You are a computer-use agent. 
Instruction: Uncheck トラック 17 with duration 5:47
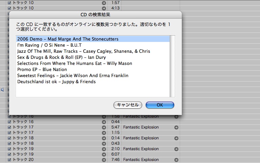9,127
